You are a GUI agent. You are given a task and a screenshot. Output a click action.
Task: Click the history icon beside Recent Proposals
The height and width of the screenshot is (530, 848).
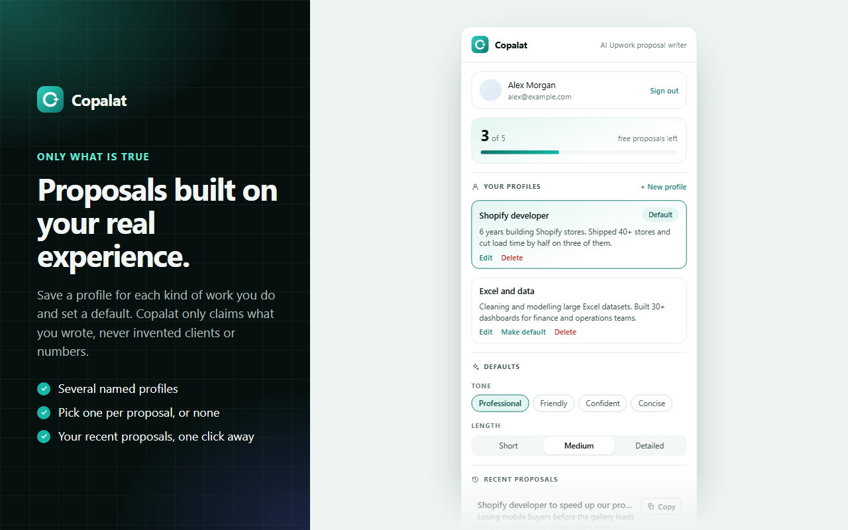(475, 480)
